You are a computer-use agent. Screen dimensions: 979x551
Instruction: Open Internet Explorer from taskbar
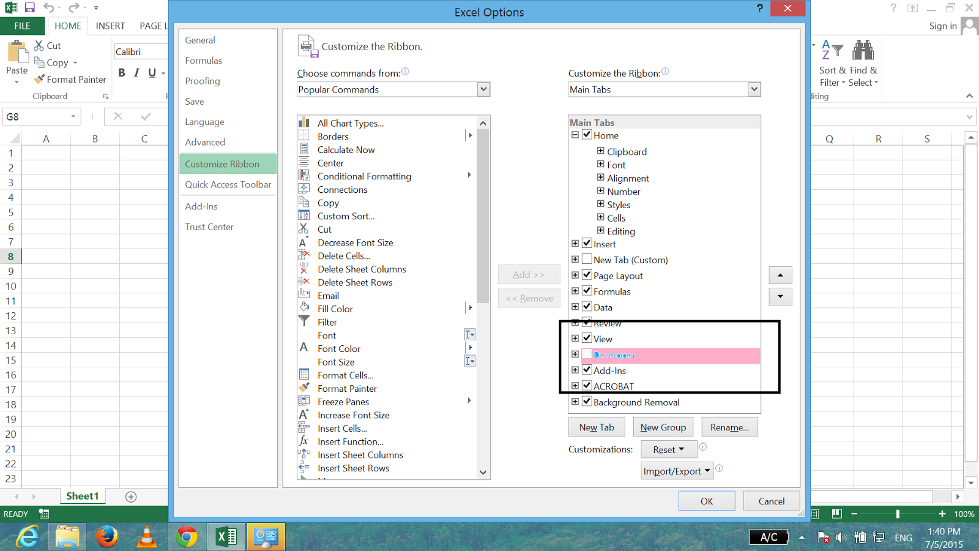[x=28, y=537]
